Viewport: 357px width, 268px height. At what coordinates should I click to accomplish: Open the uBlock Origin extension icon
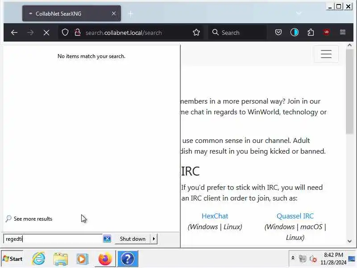click(x=327, y=32)
